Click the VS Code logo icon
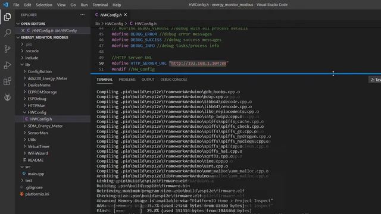The width and height of the screenshot is (381, 214). (x=5, y=5)
